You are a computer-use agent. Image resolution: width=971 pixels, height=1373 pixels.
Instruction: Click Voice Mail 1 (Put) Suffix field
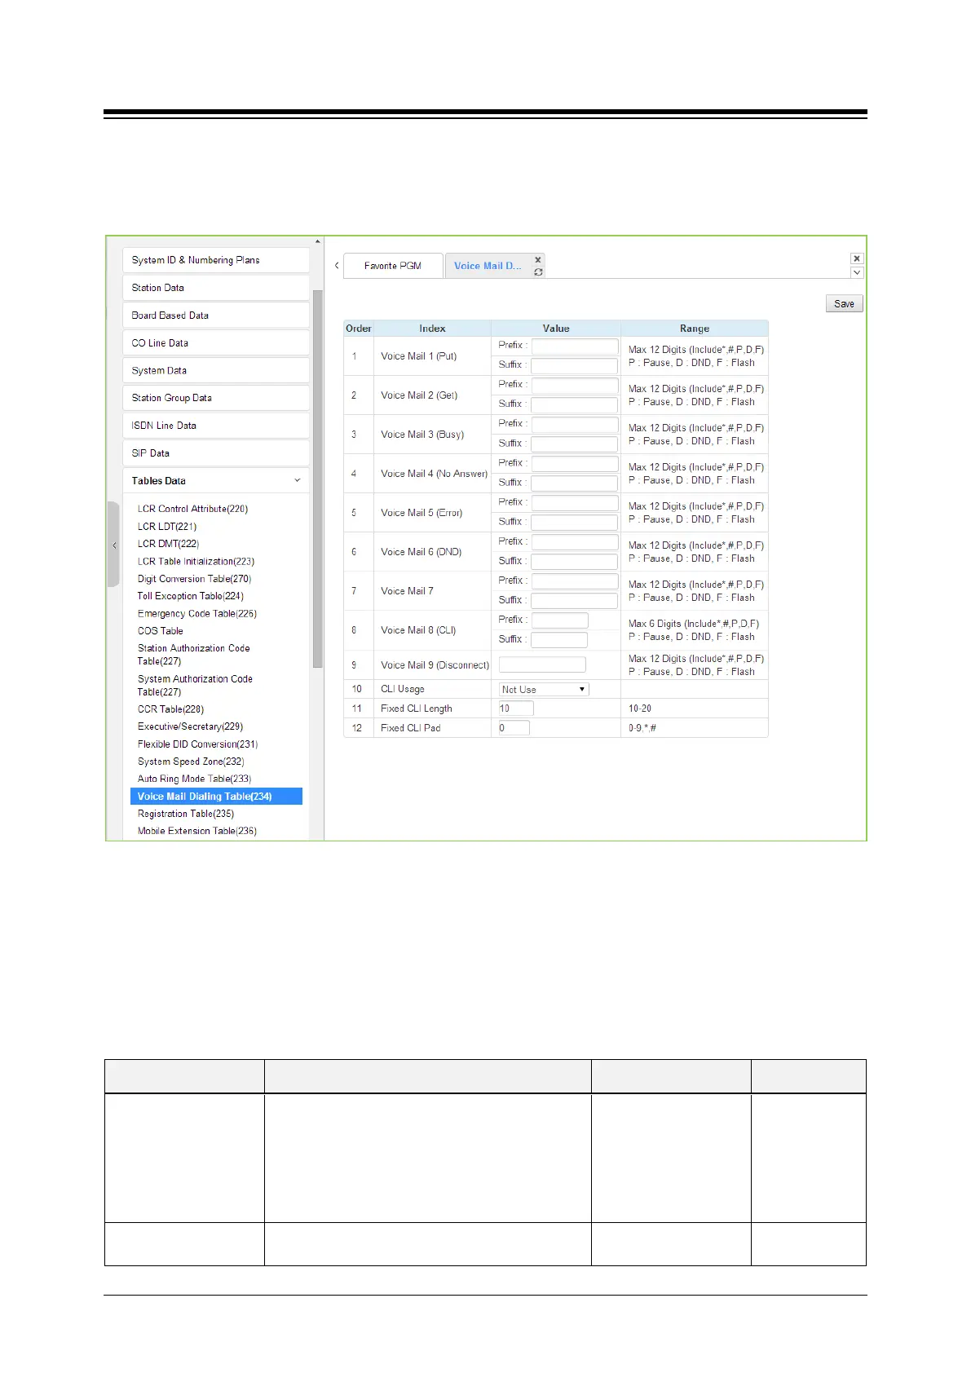pyautogui.click(x=574, y=365)
